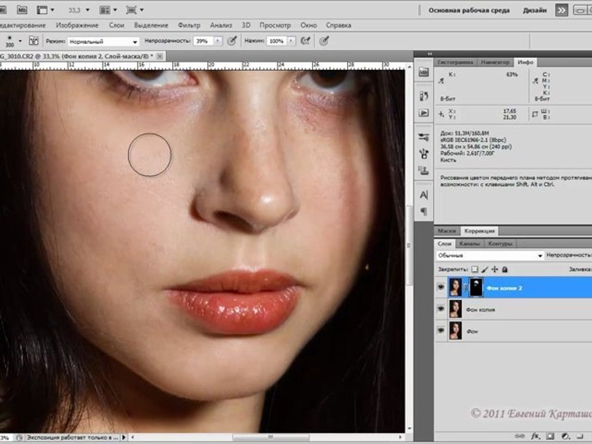The width and height of the screenshot is (592, 444).
Task: Enable airbrush mode icon in options bar
Action: (x=305, y=41)
